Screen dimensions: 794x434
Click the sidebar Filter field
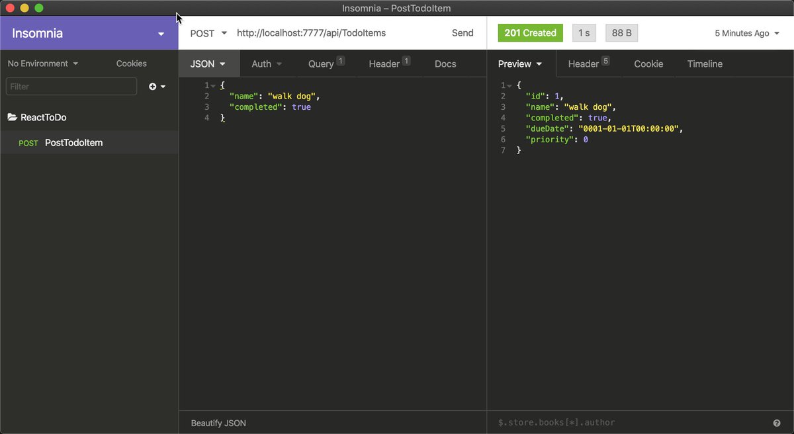[71, 87]
